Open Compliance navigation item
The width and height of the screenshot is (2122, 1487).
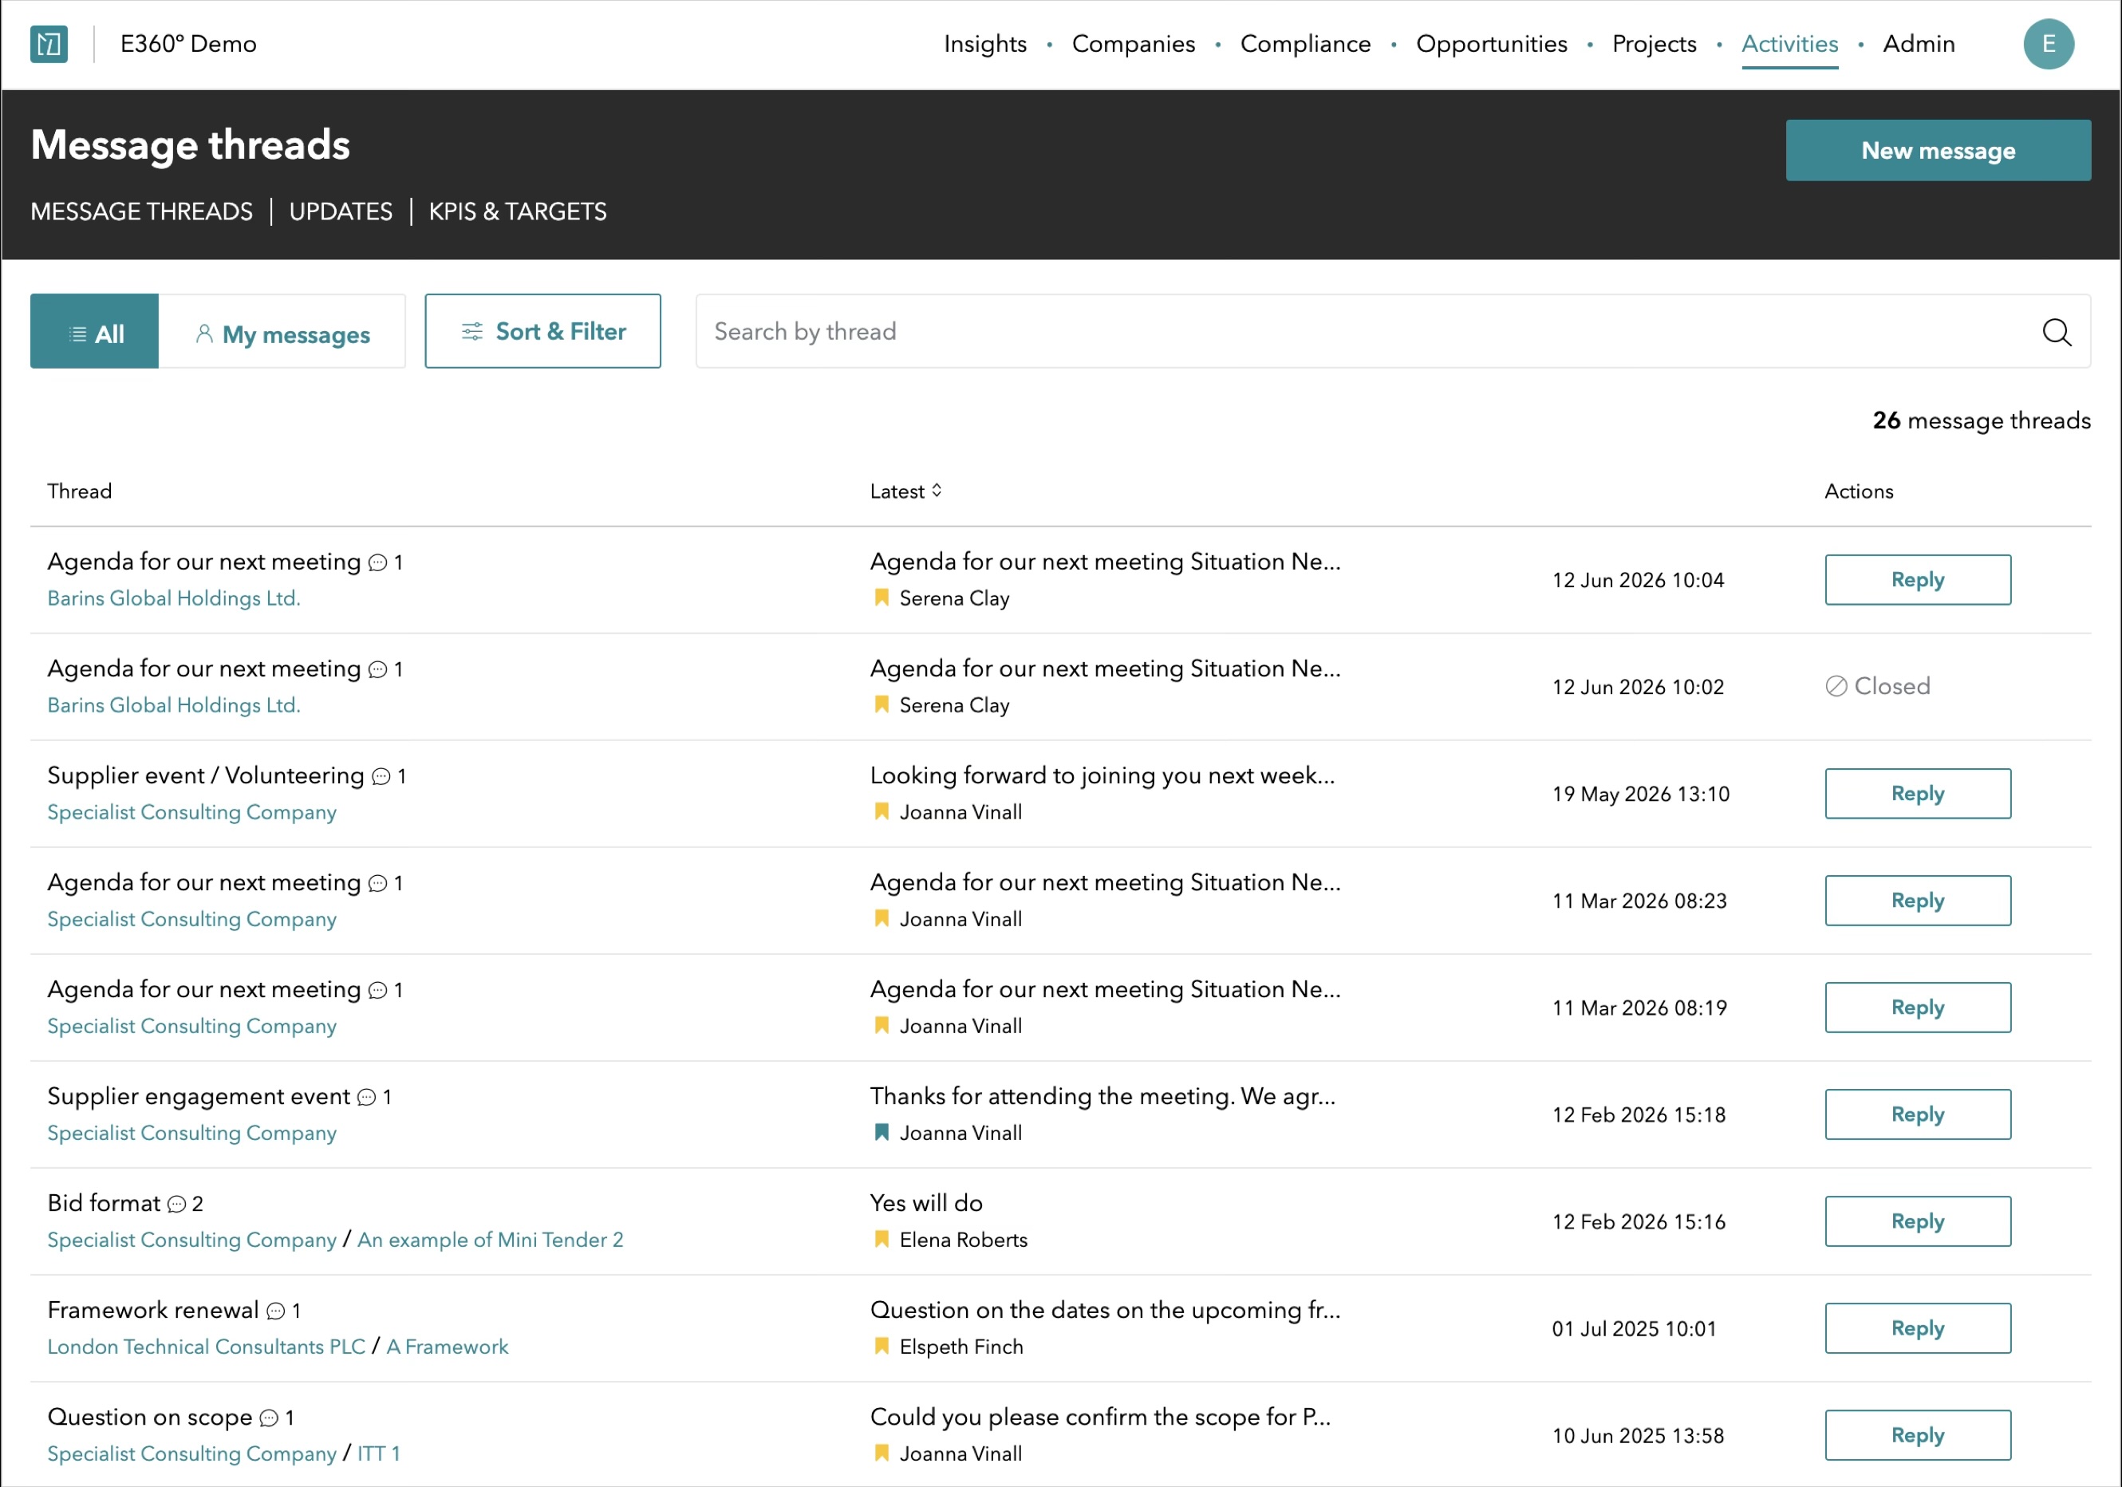point(1305,43)
